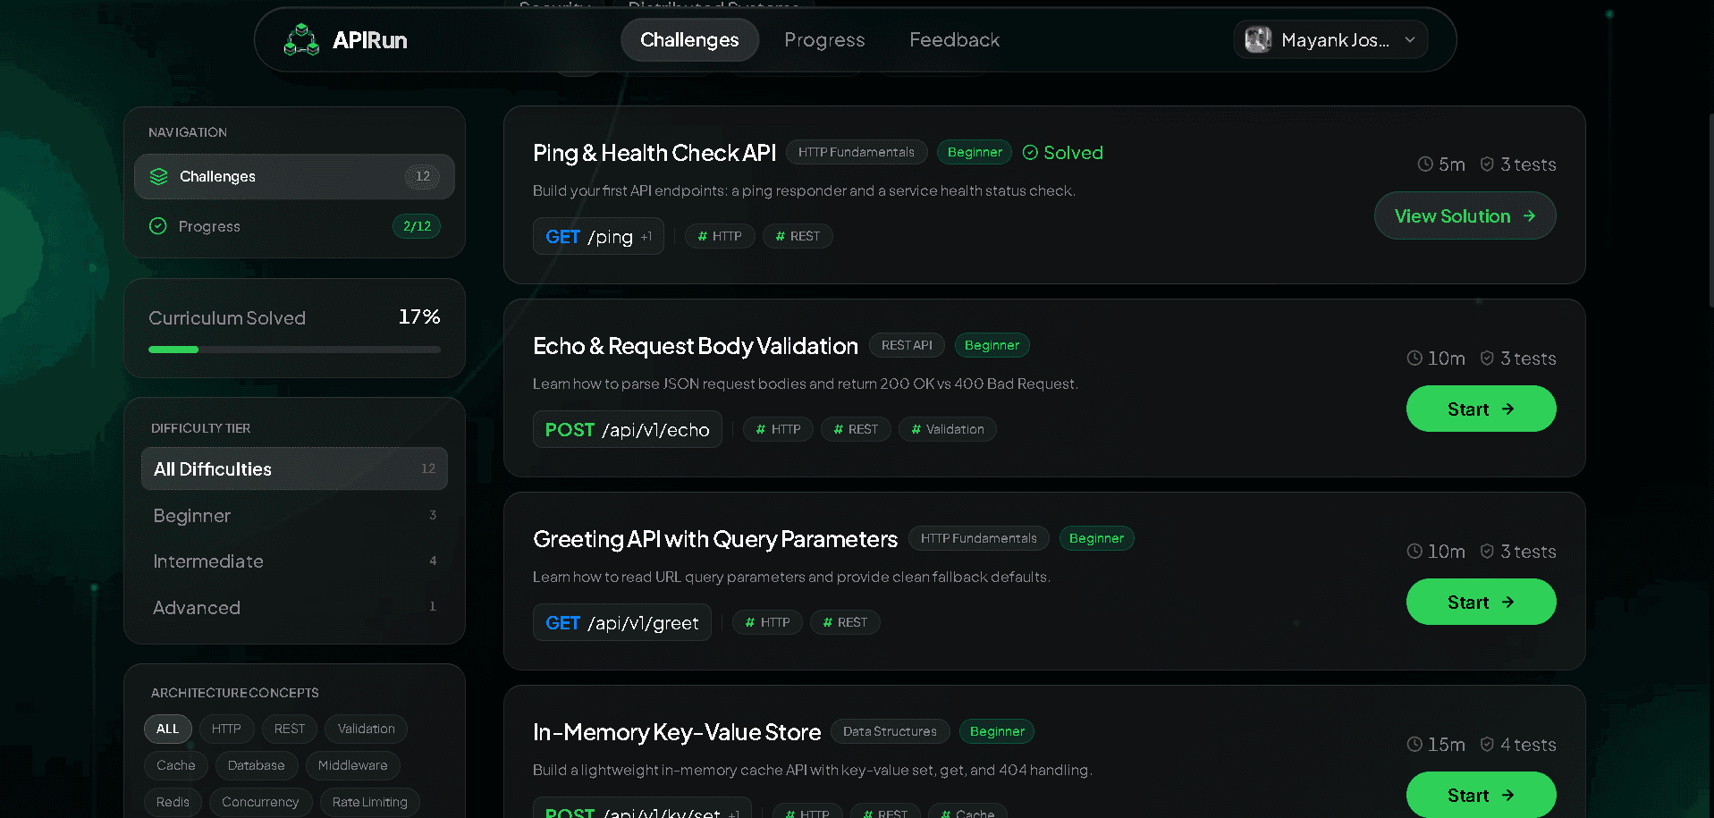Screen dimensions: 1714x818
Task: Toggle the Rate Limiting concept chip
Action: pos(370,802)
